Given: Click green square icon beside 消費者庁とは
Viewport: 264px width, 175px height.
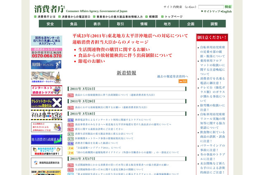Looking at the screenshot, I should coord(35,16).
